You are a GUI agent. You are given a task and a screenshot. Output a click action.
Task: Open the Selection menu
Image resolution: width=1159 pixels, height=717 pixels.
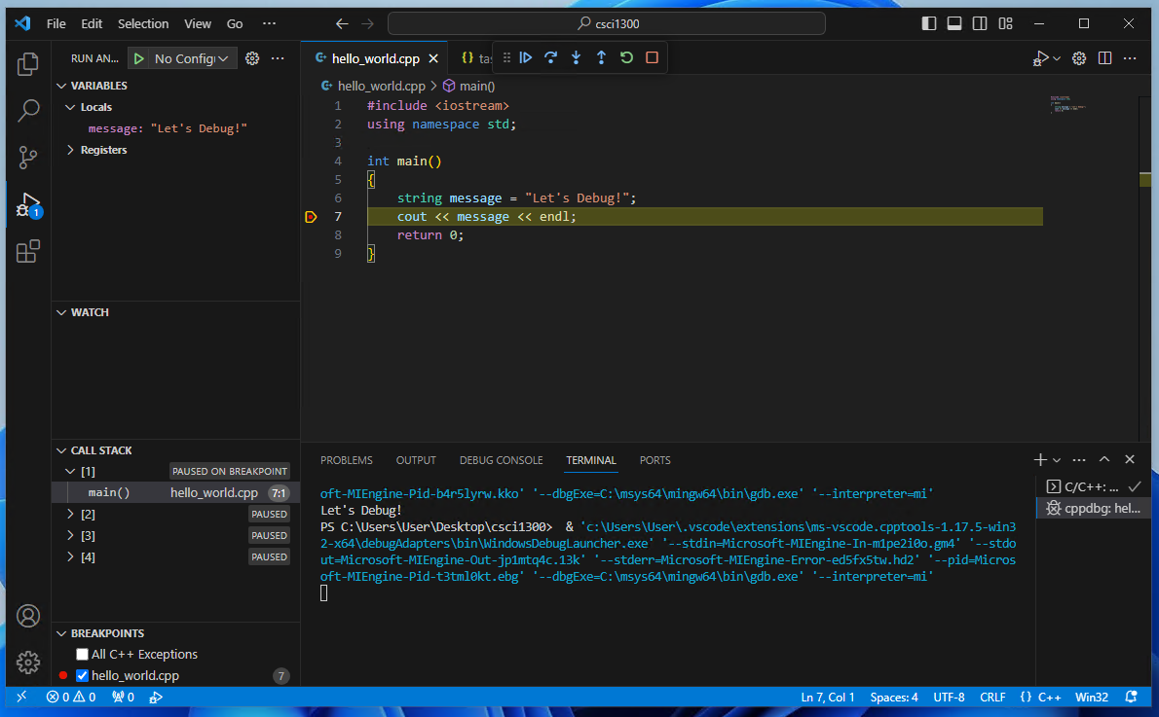pos(143,23)
